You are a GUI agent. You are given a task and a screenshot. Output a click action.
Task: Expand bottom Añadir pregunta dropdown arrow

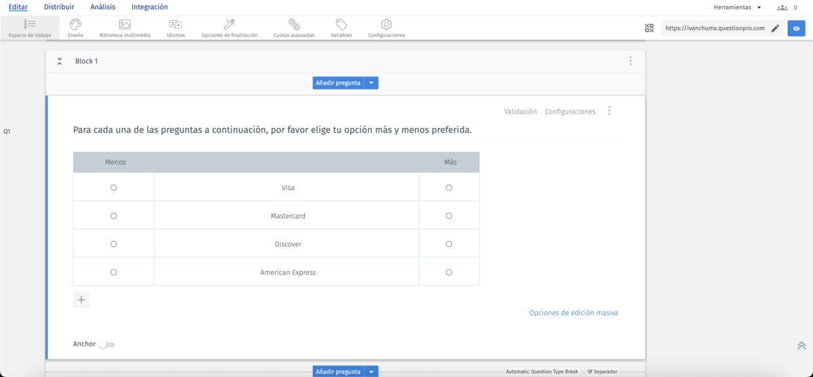(x=371, y=372)
